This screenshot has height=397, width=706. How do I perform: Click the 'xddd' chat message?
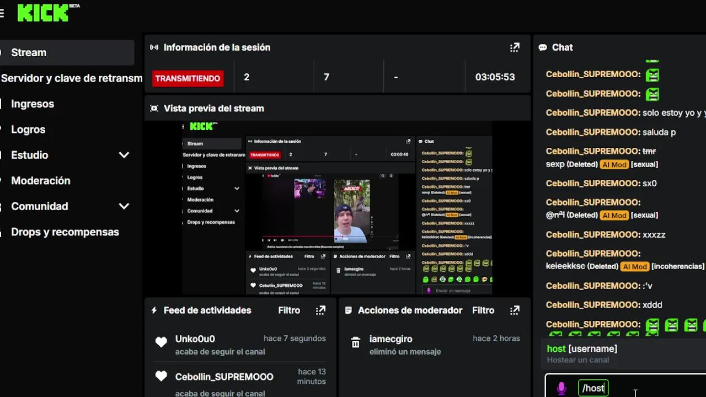point(652,305)
